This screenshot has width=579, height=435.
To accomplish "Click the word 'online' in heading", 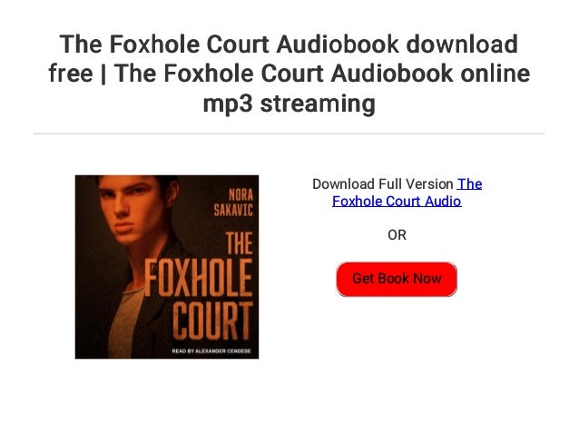I will pyautogui.click(x=496, y=74).
